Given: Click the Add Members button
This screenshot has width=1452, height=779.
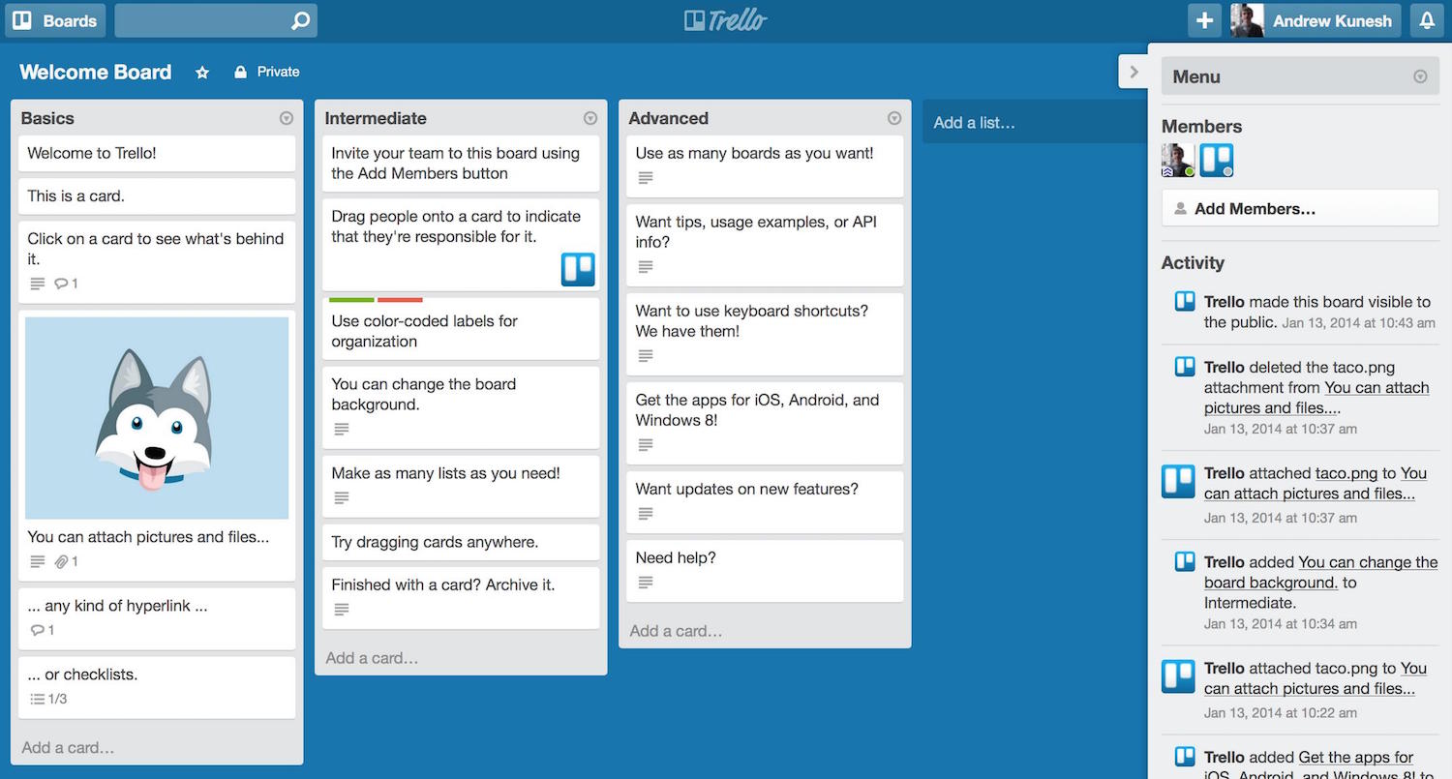Looking at the screenshot, I should (1300, 208).
